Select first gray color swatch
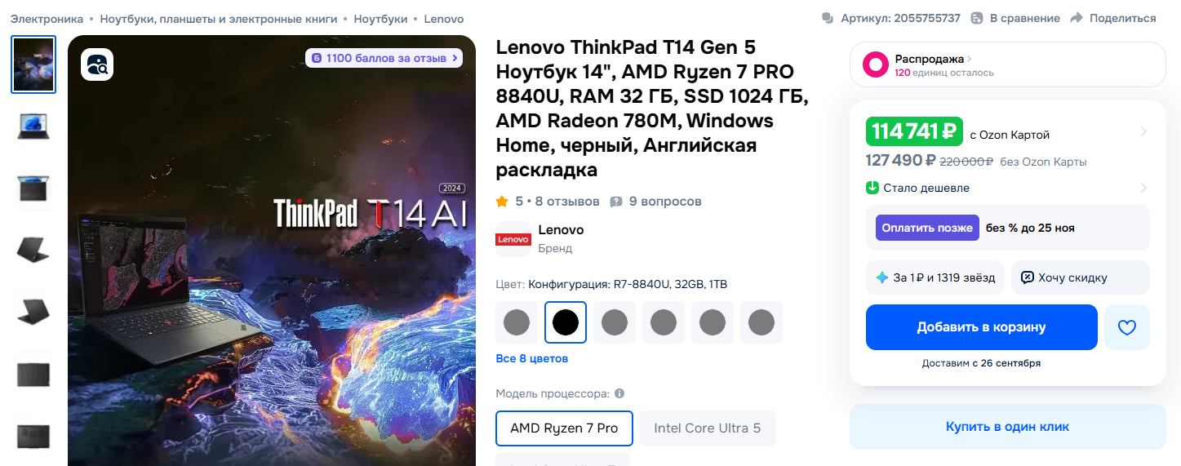 pyautogui.click(x=517, y=322)
